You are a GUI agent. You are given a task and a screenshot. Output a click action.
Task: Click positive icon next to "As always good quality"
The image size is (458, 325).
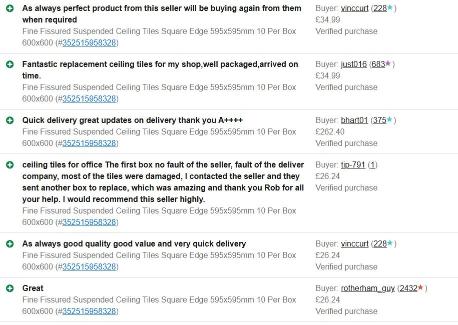[x=10, y=244]
